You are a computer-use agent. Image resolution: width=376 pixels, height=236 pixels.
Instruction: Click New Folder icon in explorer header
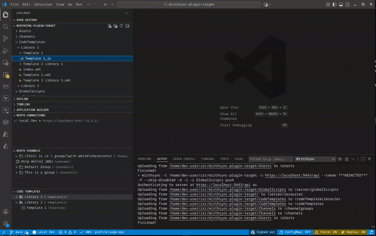(115, 26)
